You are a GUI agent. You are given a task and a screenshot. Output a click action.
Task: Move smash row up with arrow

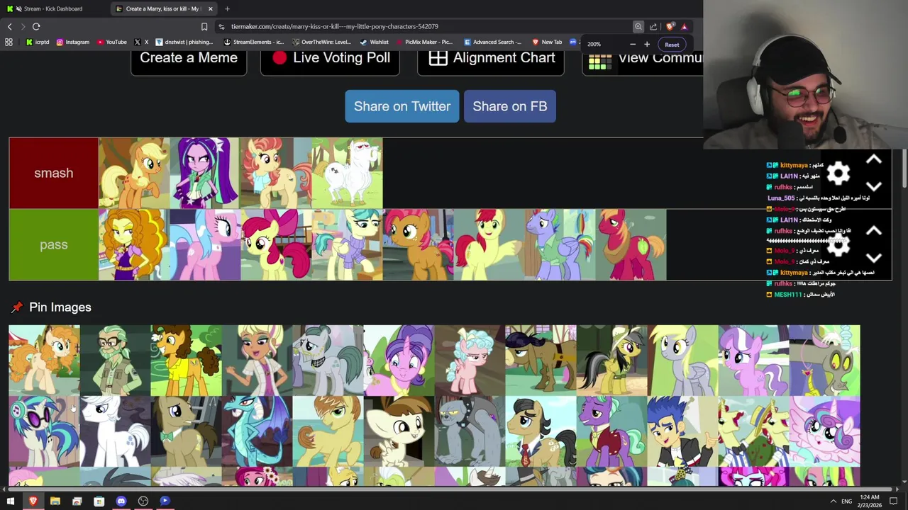pos(874,160)
